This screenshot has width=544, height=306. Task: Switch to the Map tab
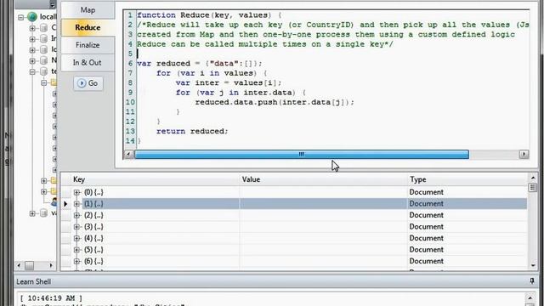[88, 10]
